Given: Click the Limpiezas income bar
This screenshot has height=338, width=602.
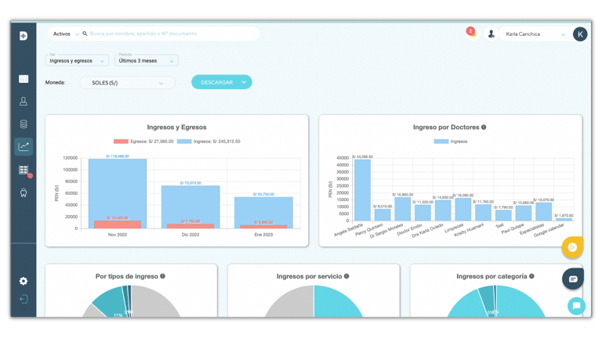Looking at the screenshot, I should pos(463,209).
